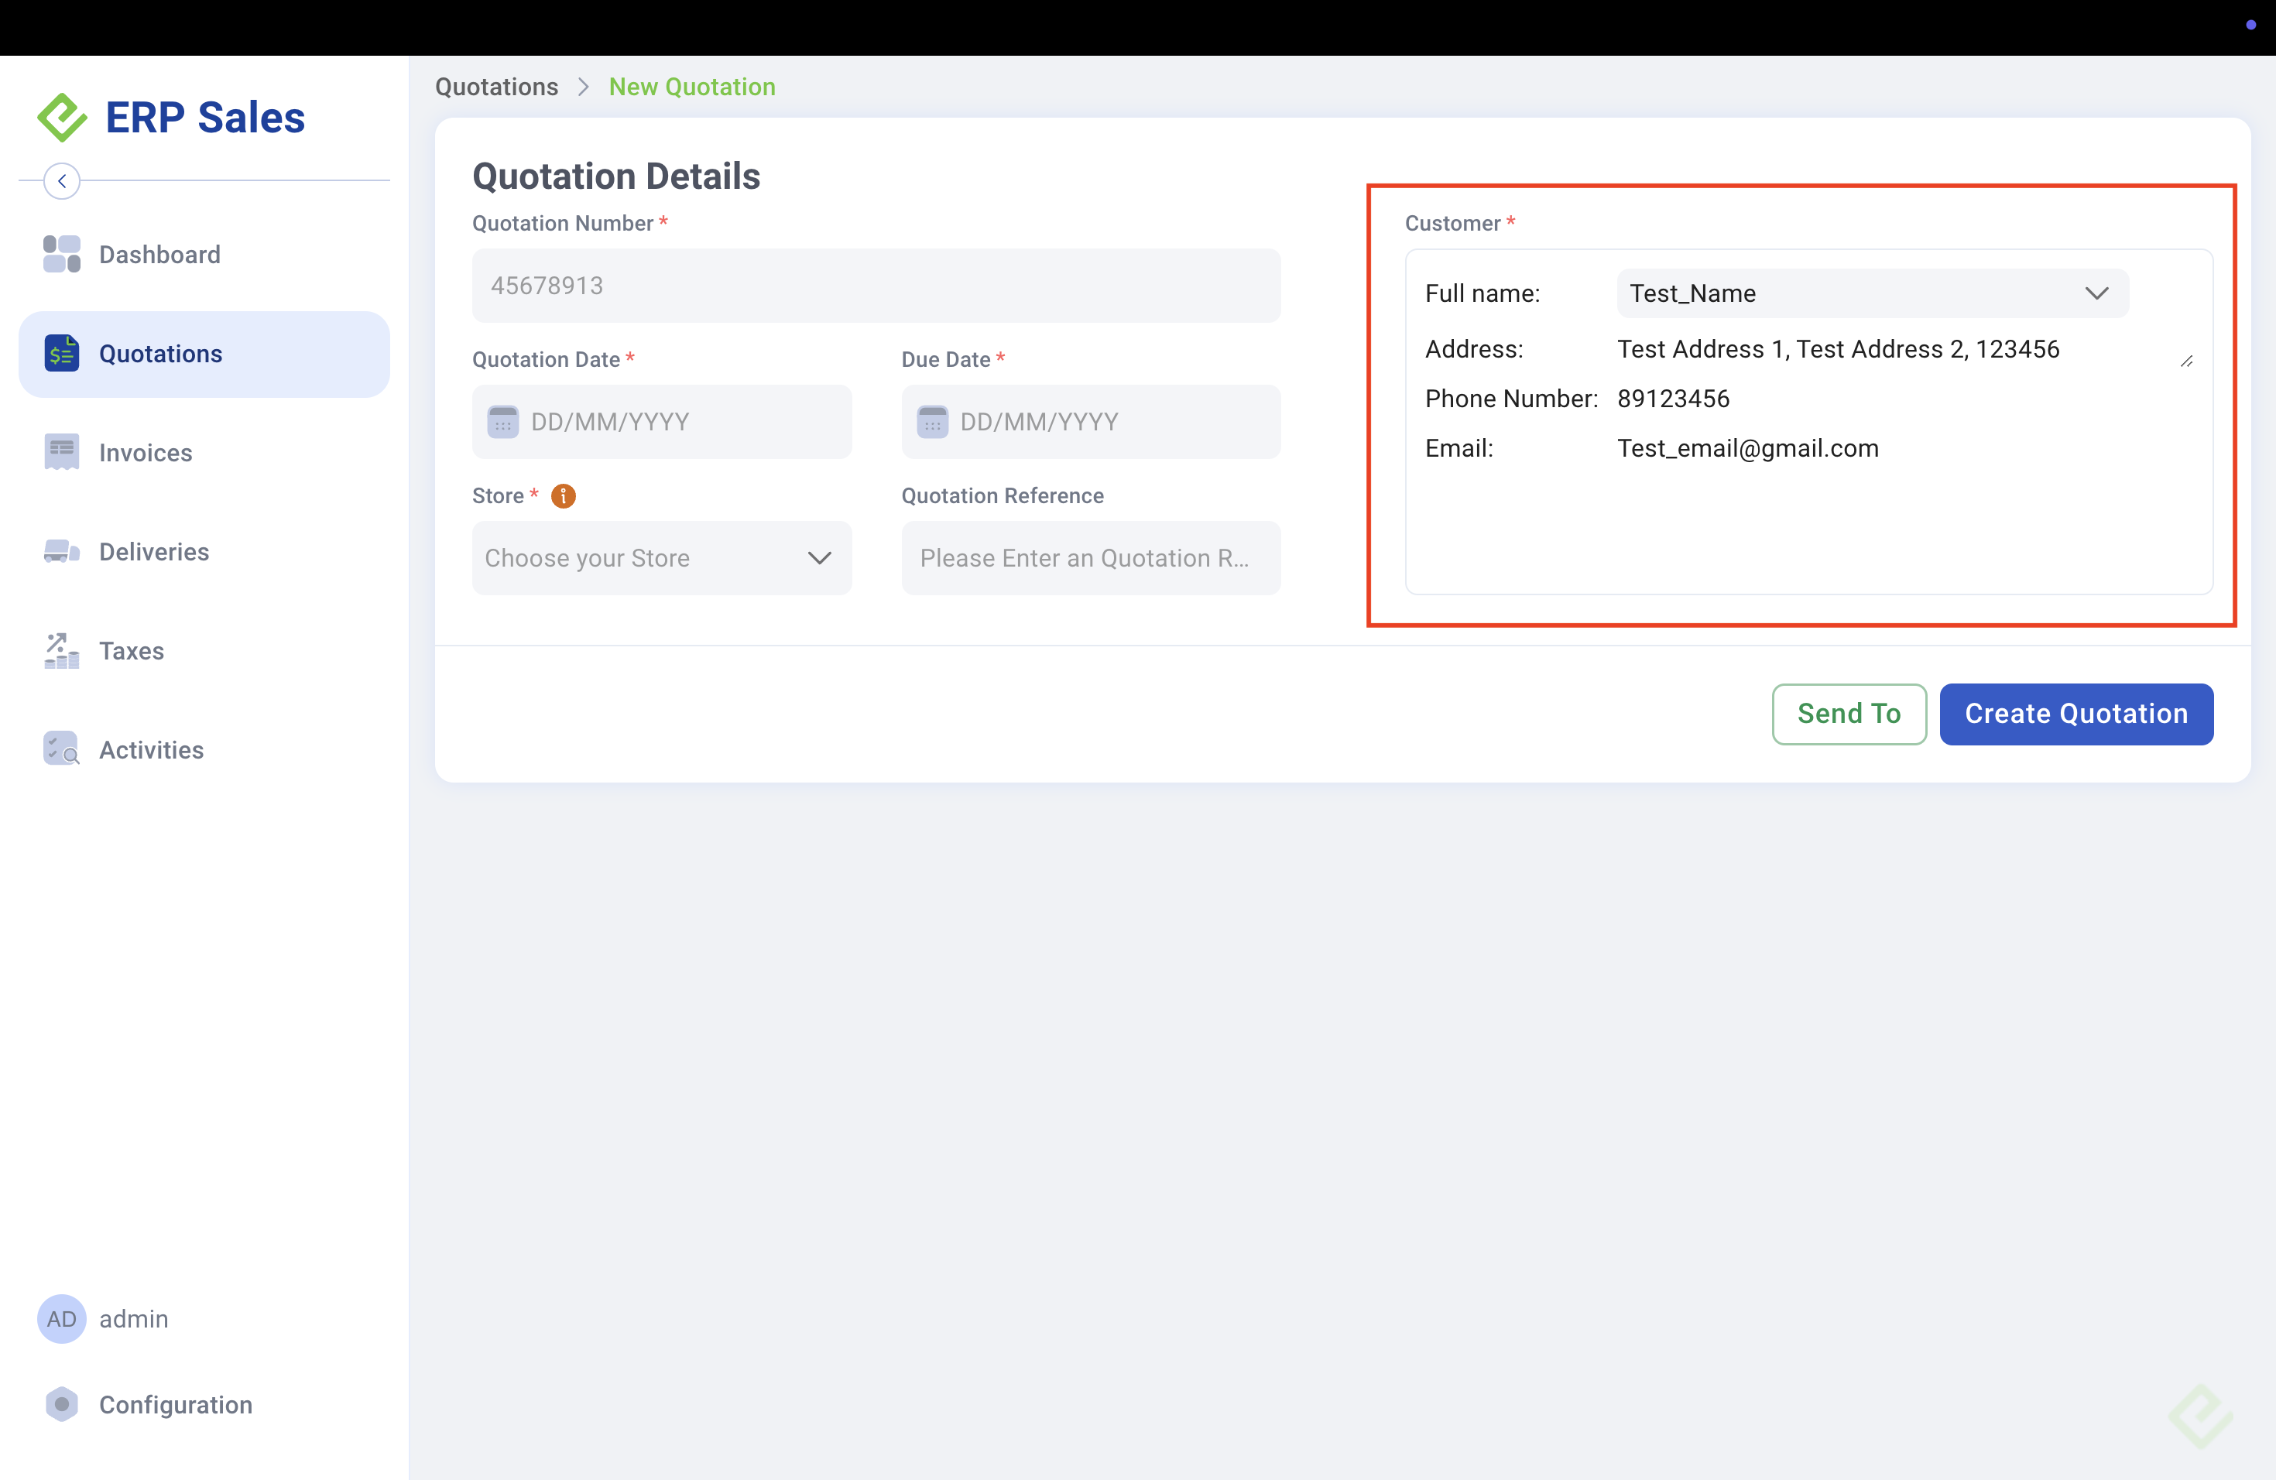
Task: Click the Send To button
Action: point(1849,714)
